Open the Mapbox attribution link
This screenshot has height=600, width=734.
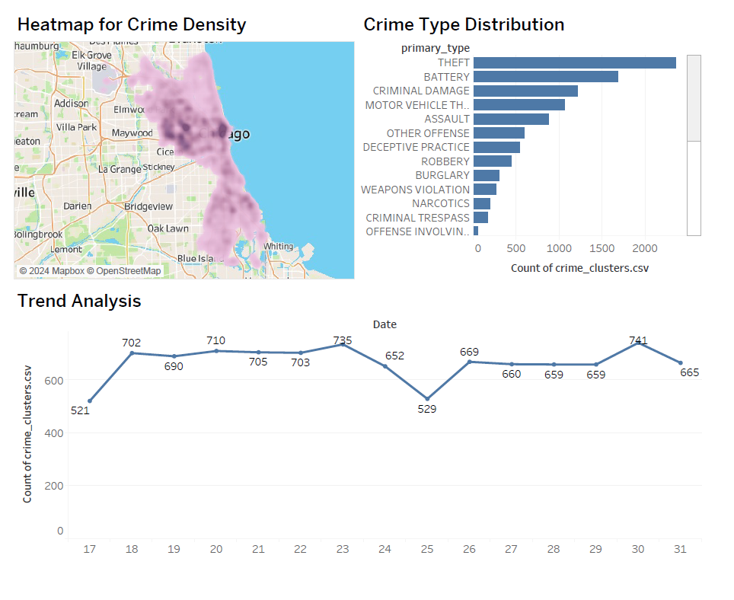52,271
